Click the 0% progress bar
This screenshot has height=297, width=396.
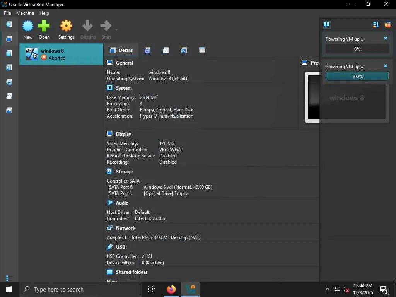[357, 49]
